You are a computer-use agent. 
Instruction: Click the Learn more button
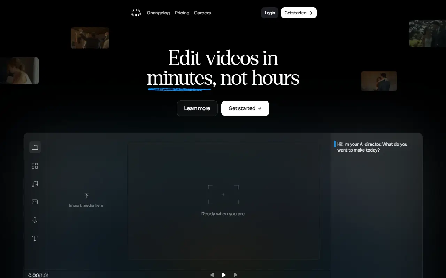pyautogui.click(x=197, y=108)
